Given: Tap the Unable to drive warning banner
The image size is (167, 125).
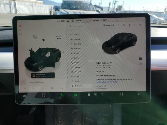Looking at the screenshot, I should tap(43, 75).
